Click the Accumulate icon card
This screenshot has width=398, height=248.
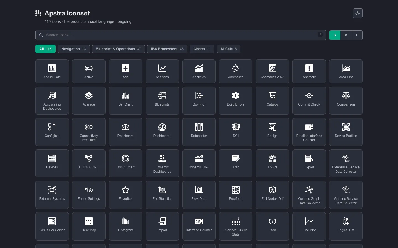[52, 71]
